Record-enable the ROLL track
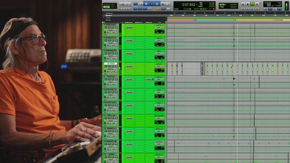This screenshot has height=163, width=290. click(106, 118)
